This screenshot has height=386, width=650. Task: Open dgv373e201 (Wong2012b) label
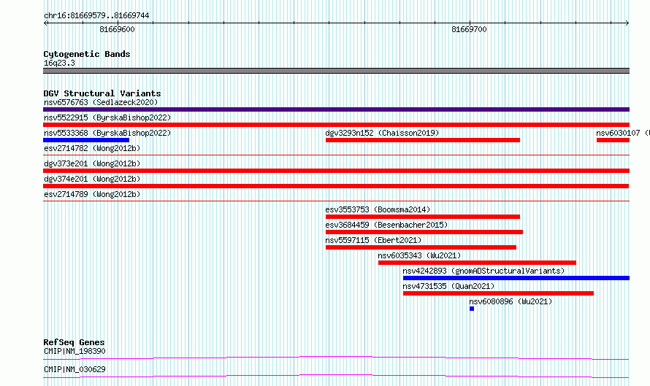92,163
